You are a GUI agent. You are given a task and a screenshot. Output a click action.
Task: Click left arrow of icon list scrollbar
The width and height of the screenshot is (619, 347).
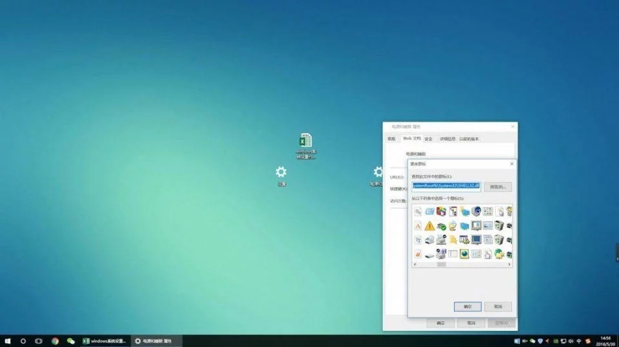click(415, 265)
